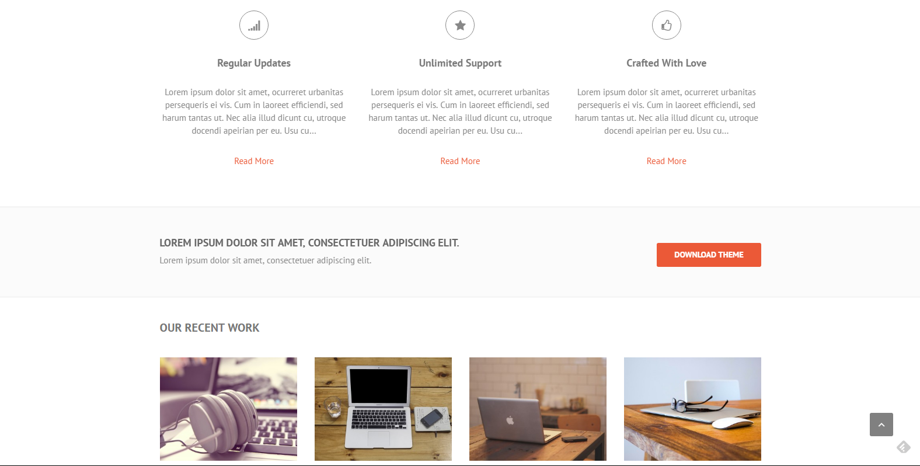Open the laptop on wooden table thumbnail
Image resolution: width=920 pixels, height=466 pixels.
[x=383, y=409]
